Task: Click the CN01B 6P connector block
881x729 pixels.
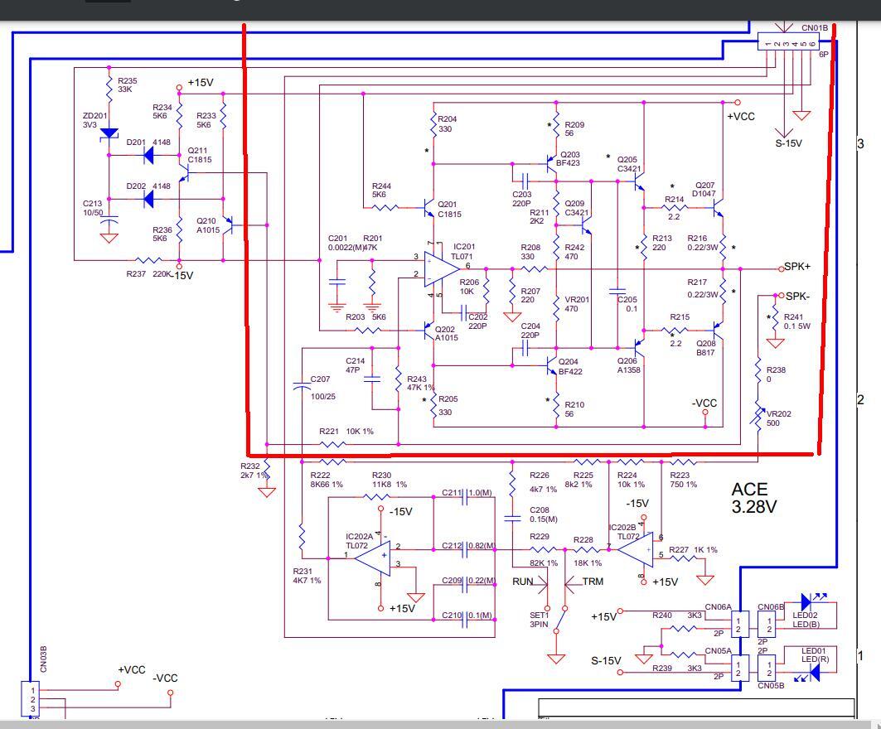Action: (793, 41)
